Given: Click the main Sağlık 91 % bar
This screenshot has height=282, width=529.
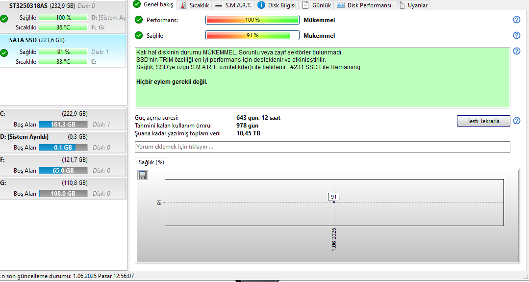Looking at the screenshot, I should pos(252,35).
